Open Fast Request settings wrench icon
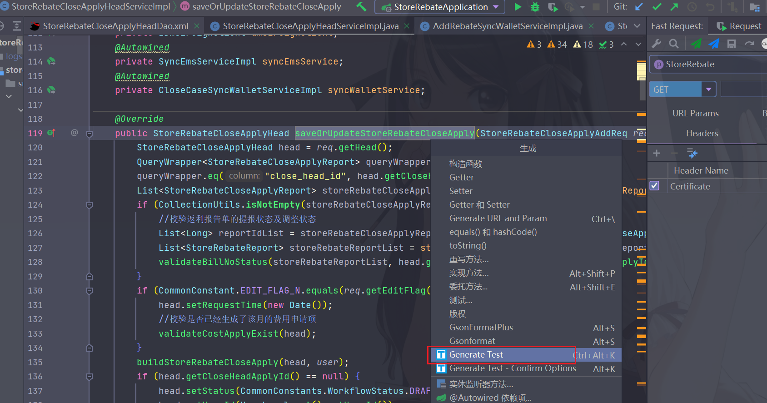Viewport: 767px width, 403px height. (x=656, y=44)
